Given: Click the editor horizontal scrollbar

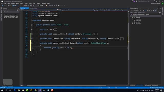Looking at the screenshot, I should point(67,85).
